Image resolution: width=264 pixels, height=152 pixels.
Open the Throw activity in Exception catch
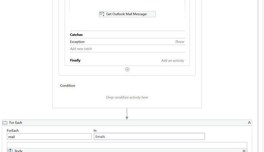pos(180,42)
